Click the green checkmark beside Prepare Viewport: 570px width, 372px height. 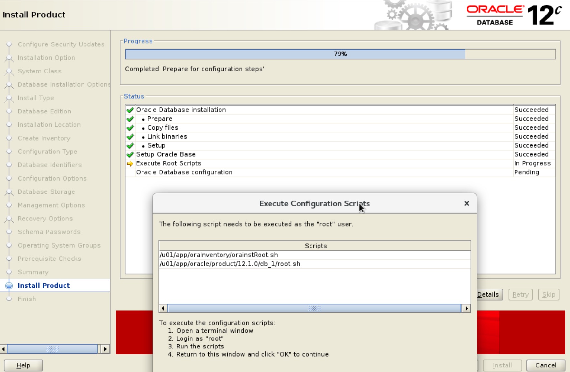tap(130, 119)
